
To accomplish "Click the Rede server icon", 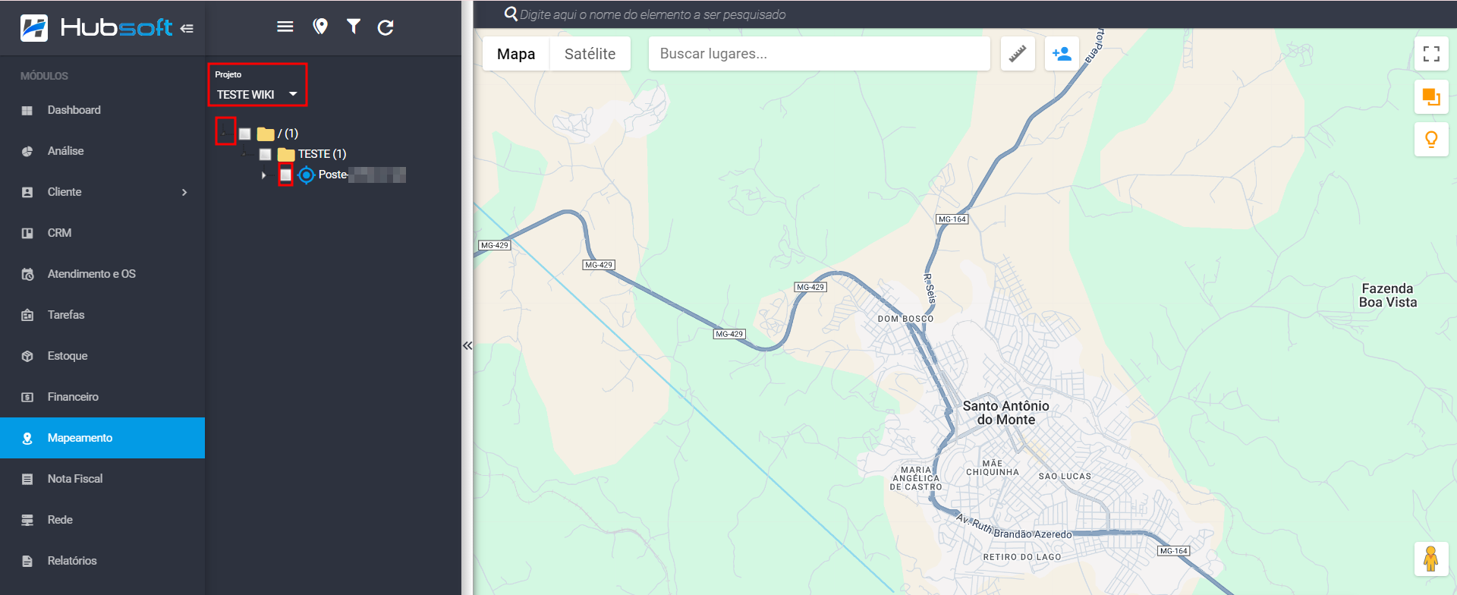I will [27, 520].
